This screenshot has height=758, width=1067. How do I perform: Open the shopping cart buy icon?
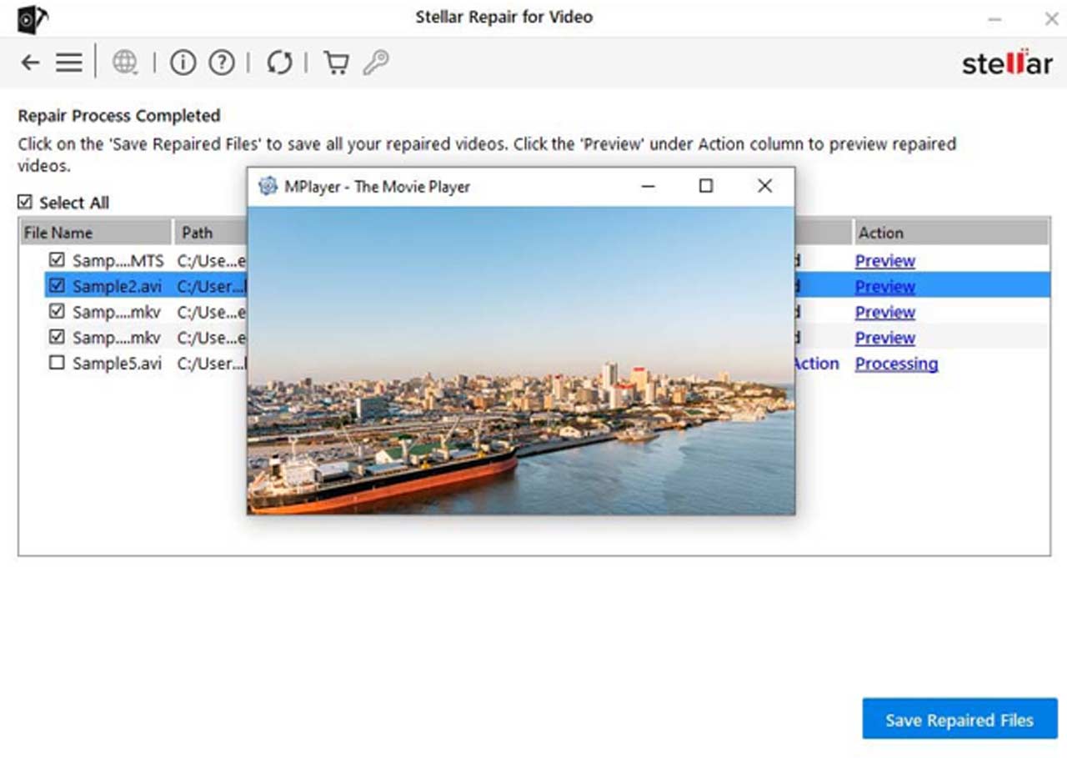coord(336,63)
